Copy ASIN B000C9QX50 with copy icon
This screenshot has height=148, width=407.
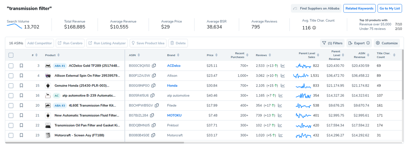click(x=154, y=66)
